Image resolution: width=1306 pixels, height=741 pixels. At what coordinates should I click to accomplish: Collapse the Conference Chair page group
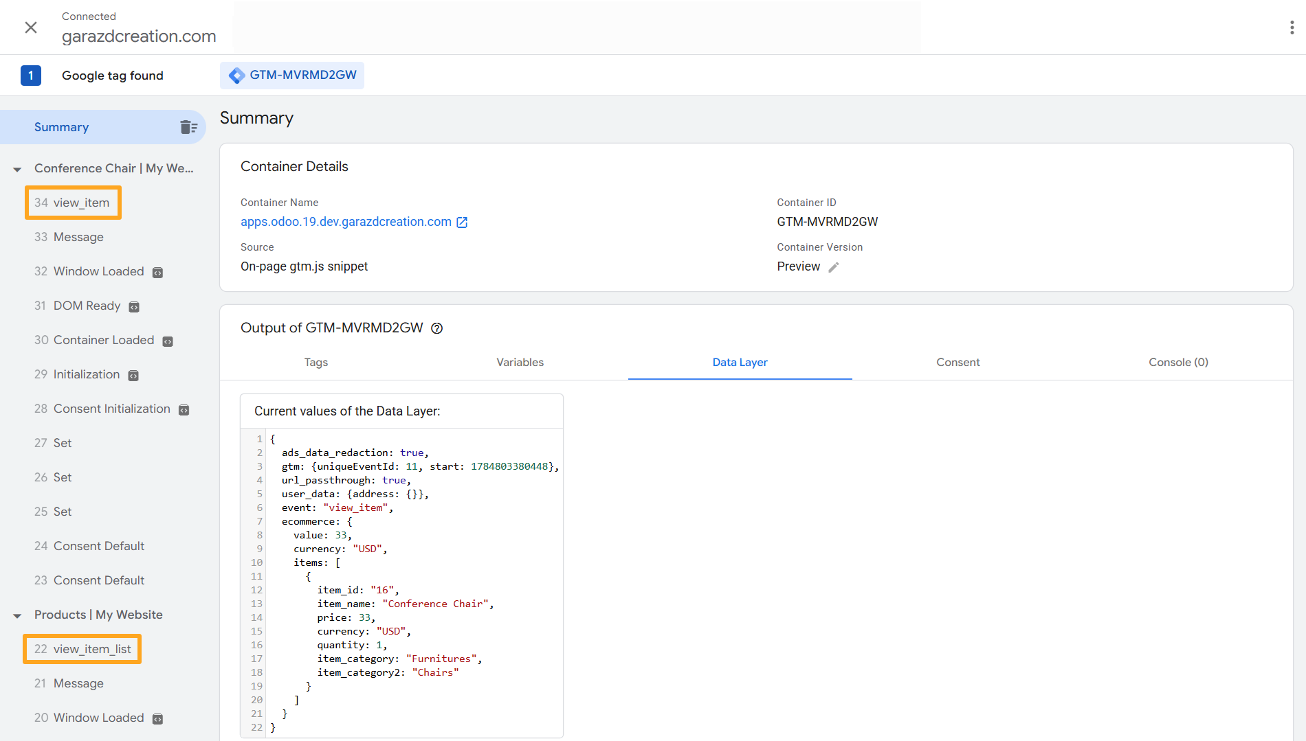[17, 169]
